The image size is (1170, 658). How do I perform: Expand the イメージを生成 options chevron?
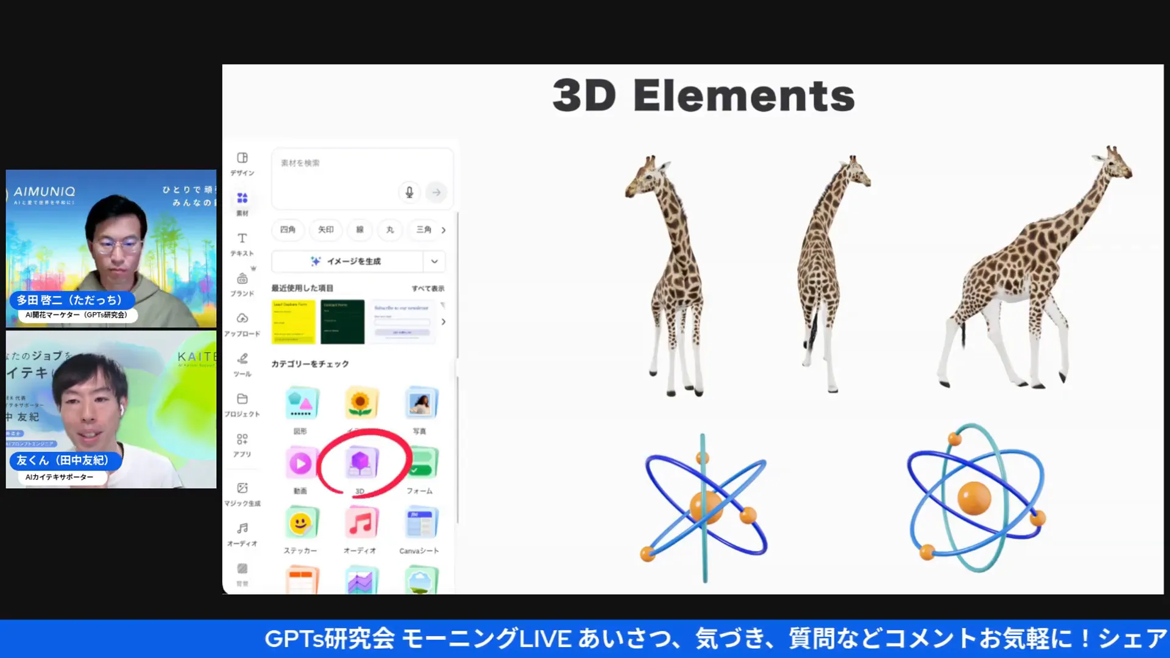[x=434, y=261]
